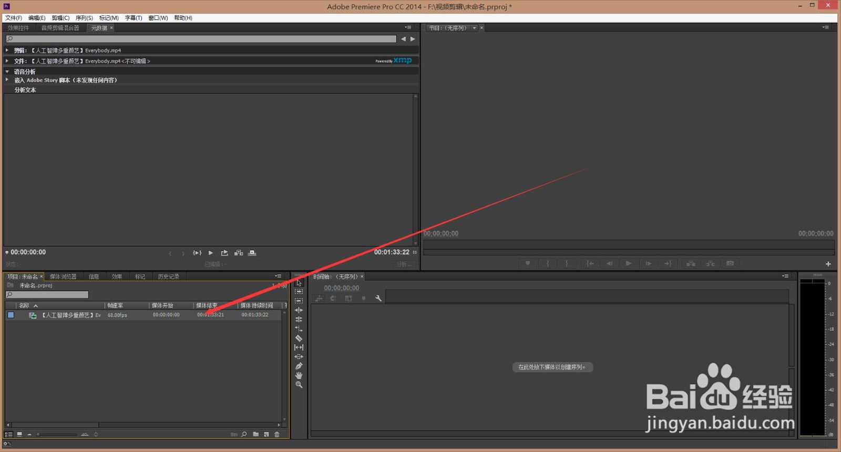Play clip in the metadata panel
Image resolution: width=841 pixels, height=452 pixels.
pos(211,253)
